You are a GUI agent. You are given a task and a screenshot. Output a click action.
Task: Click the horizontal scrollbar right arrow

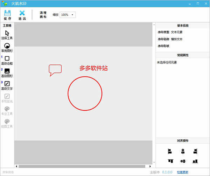[150, 166]
